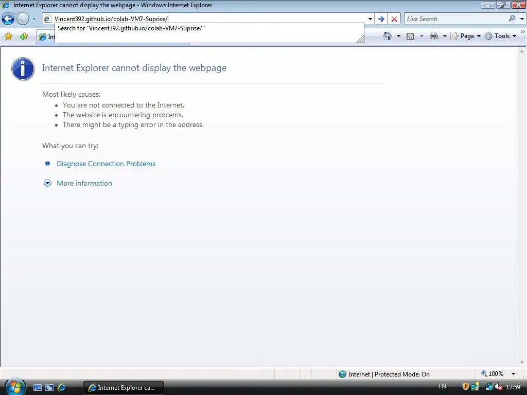Click the security shield tray icon
The image size is (527, 395).
tap(465, 387)
